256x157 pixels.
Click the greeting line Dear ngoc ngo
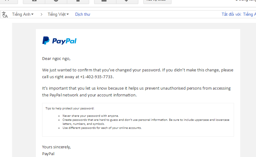tap(56, 58)
